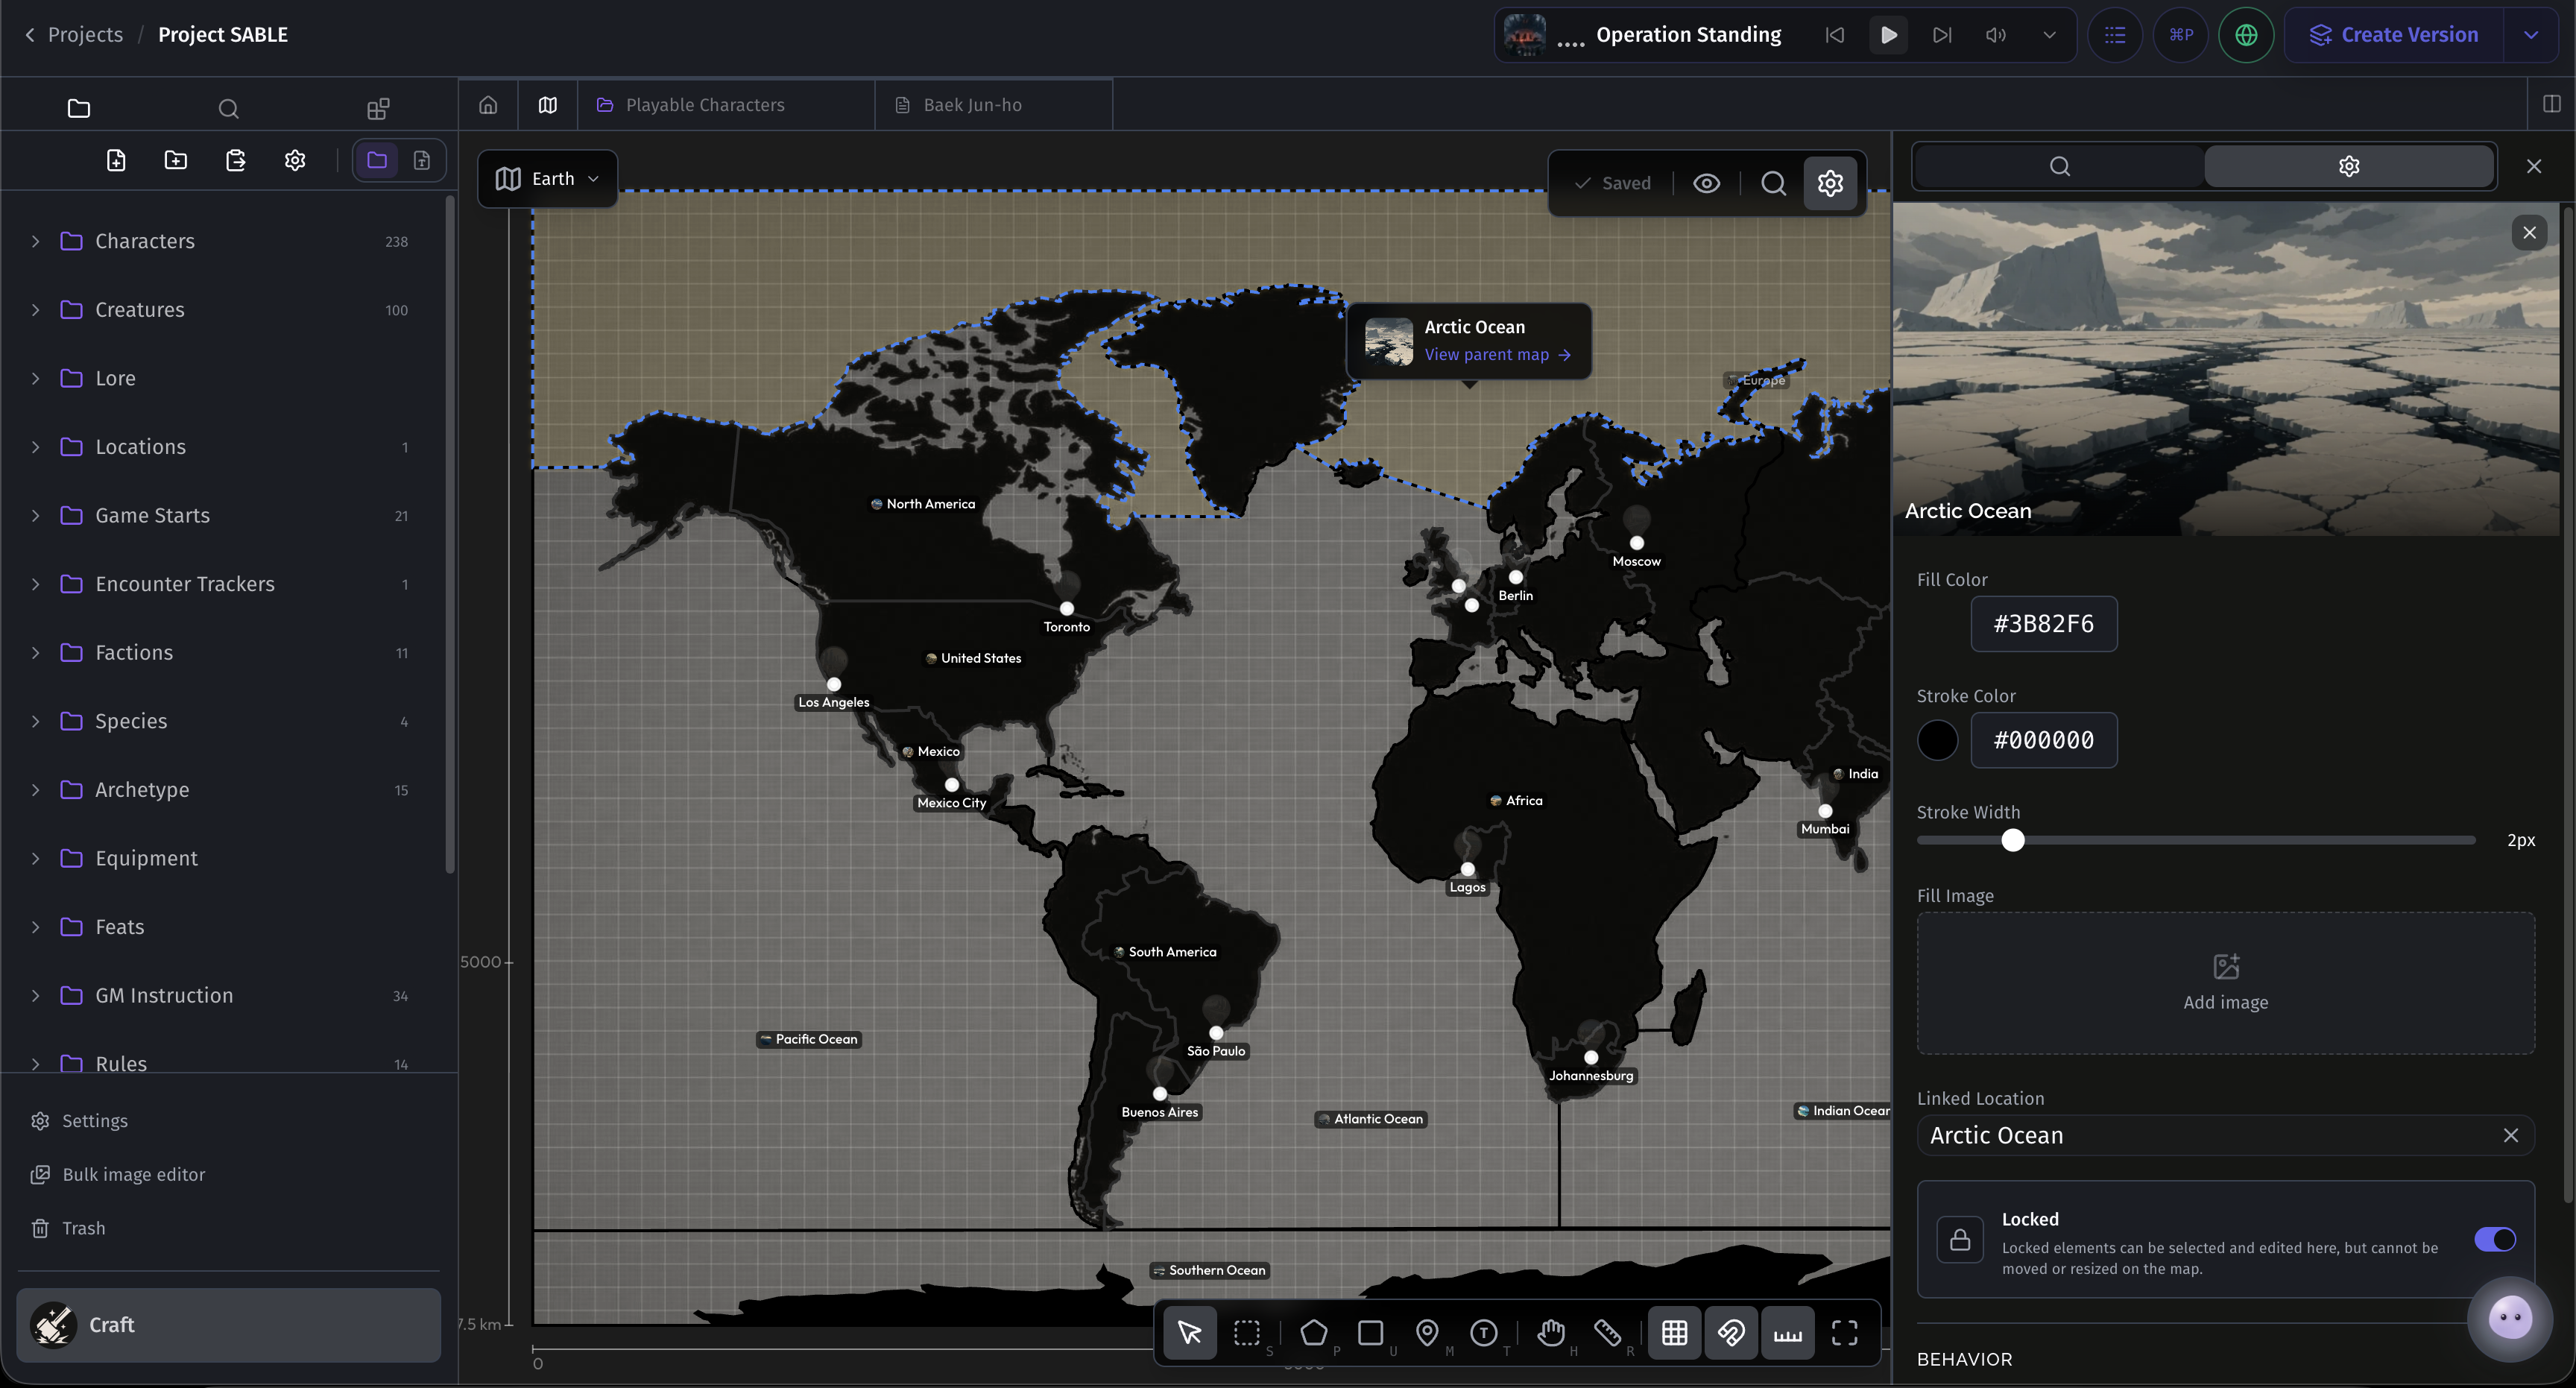Expand the Factions folder
Image resolution: width=2576 pixels, height=1388 pixels.
36,653
